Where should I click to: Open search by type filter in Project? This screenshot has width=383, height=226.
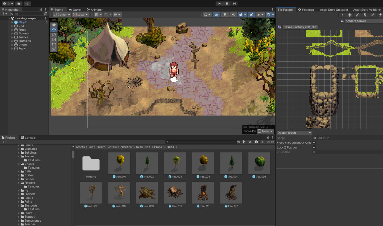coord(244,142)
